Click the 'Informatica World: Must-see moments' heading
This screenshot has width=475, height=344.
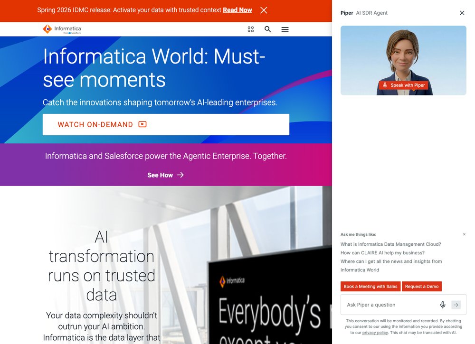pos(154,68)
